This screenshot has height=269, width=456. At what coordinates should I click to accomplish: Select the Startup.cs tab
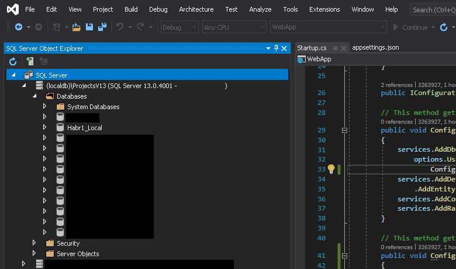312,48
